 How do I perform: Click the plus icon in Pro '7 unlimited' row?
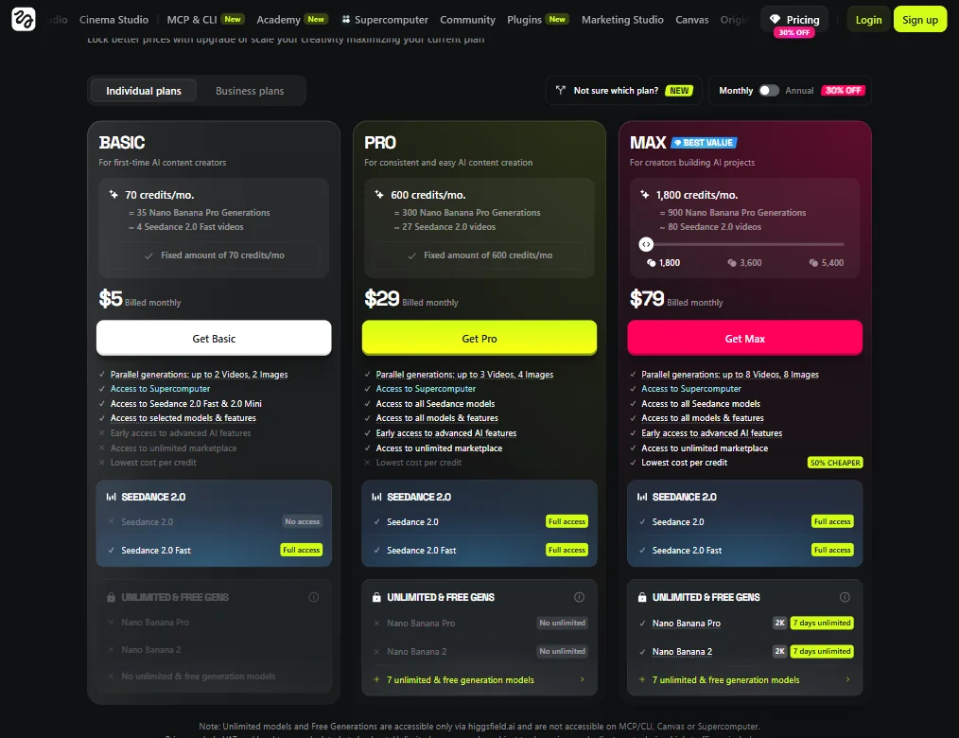tap(376, 679)
